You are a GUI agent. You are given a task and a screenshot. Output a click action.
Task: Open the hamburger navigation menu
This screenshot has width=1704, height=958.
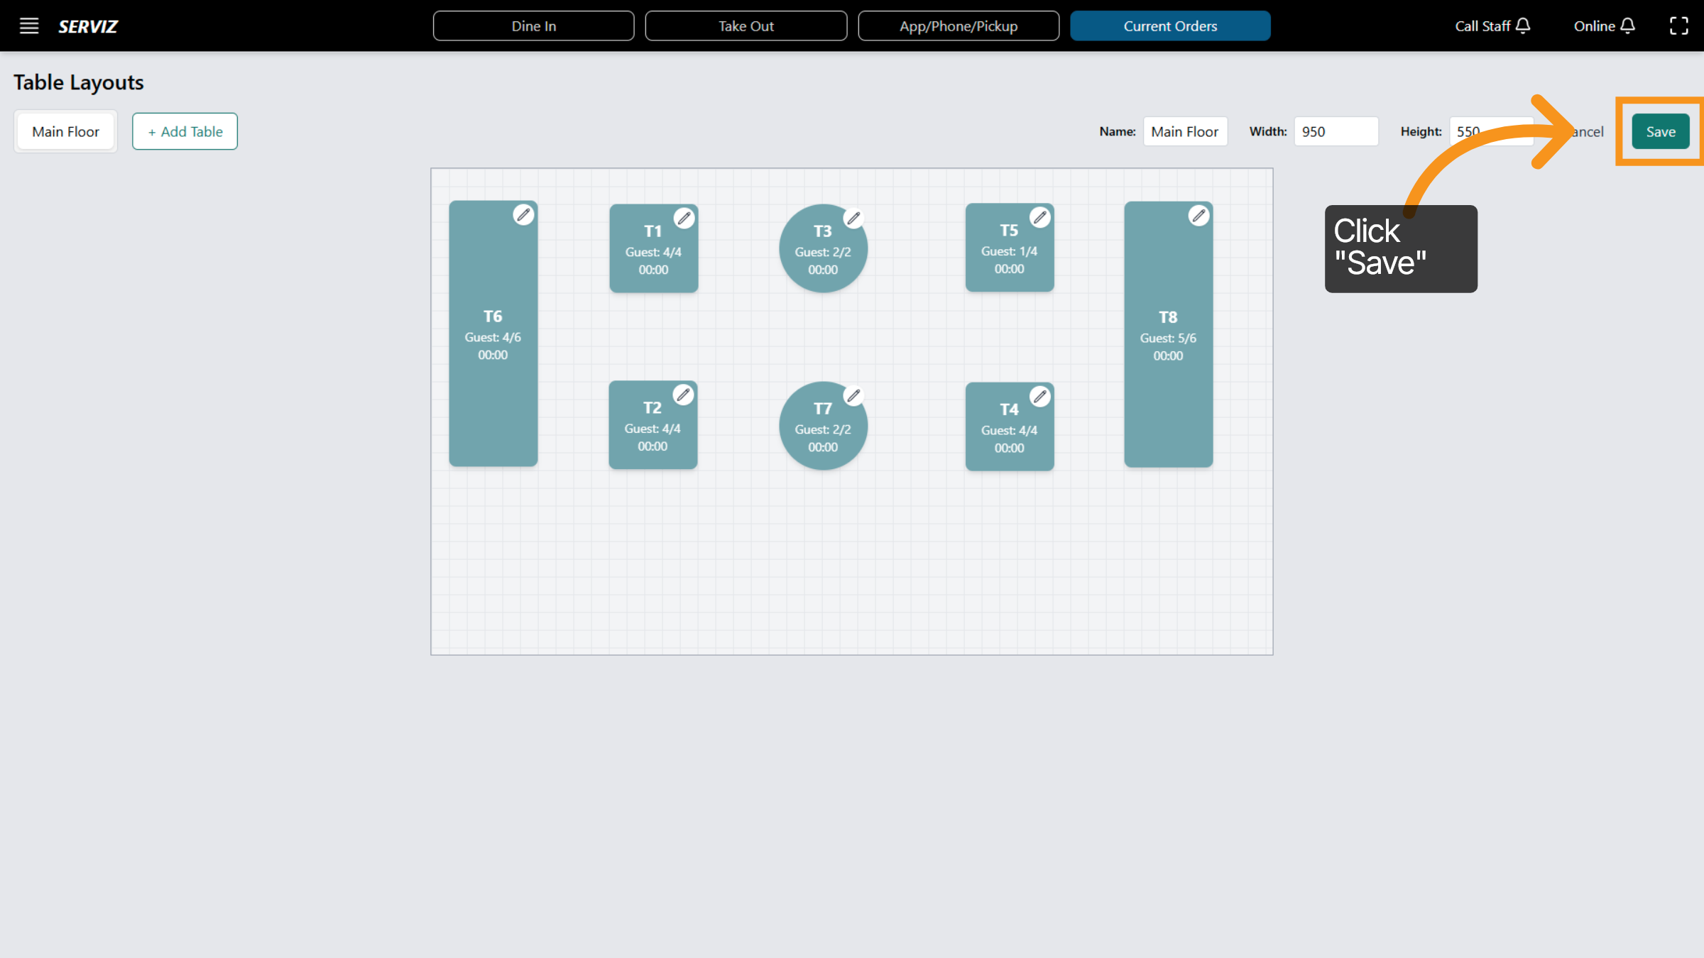point(29,26)
